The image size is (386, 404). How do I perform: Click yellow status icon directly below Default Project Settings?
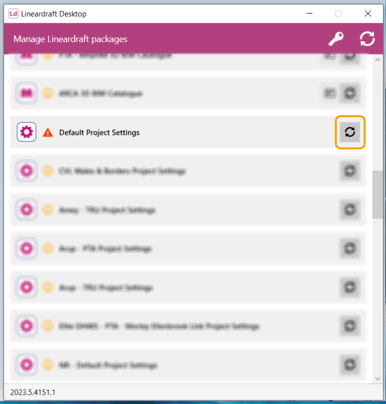48,171
